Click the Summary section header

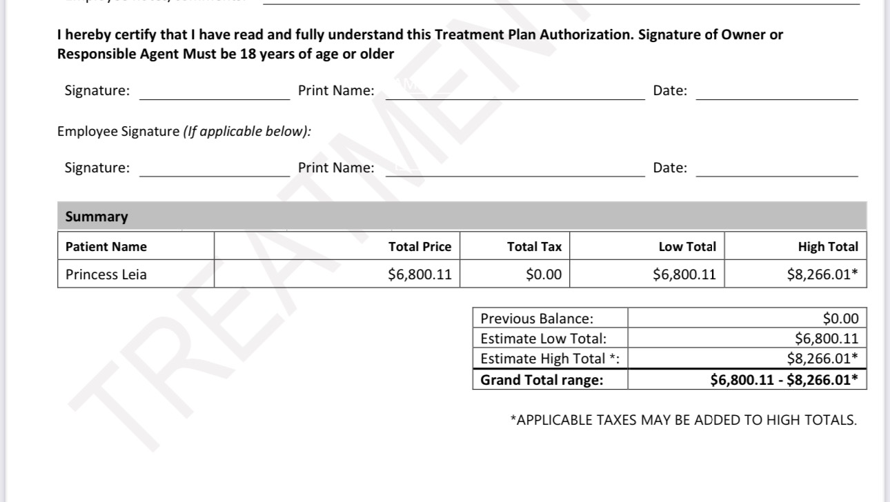[x=97, y=217]
